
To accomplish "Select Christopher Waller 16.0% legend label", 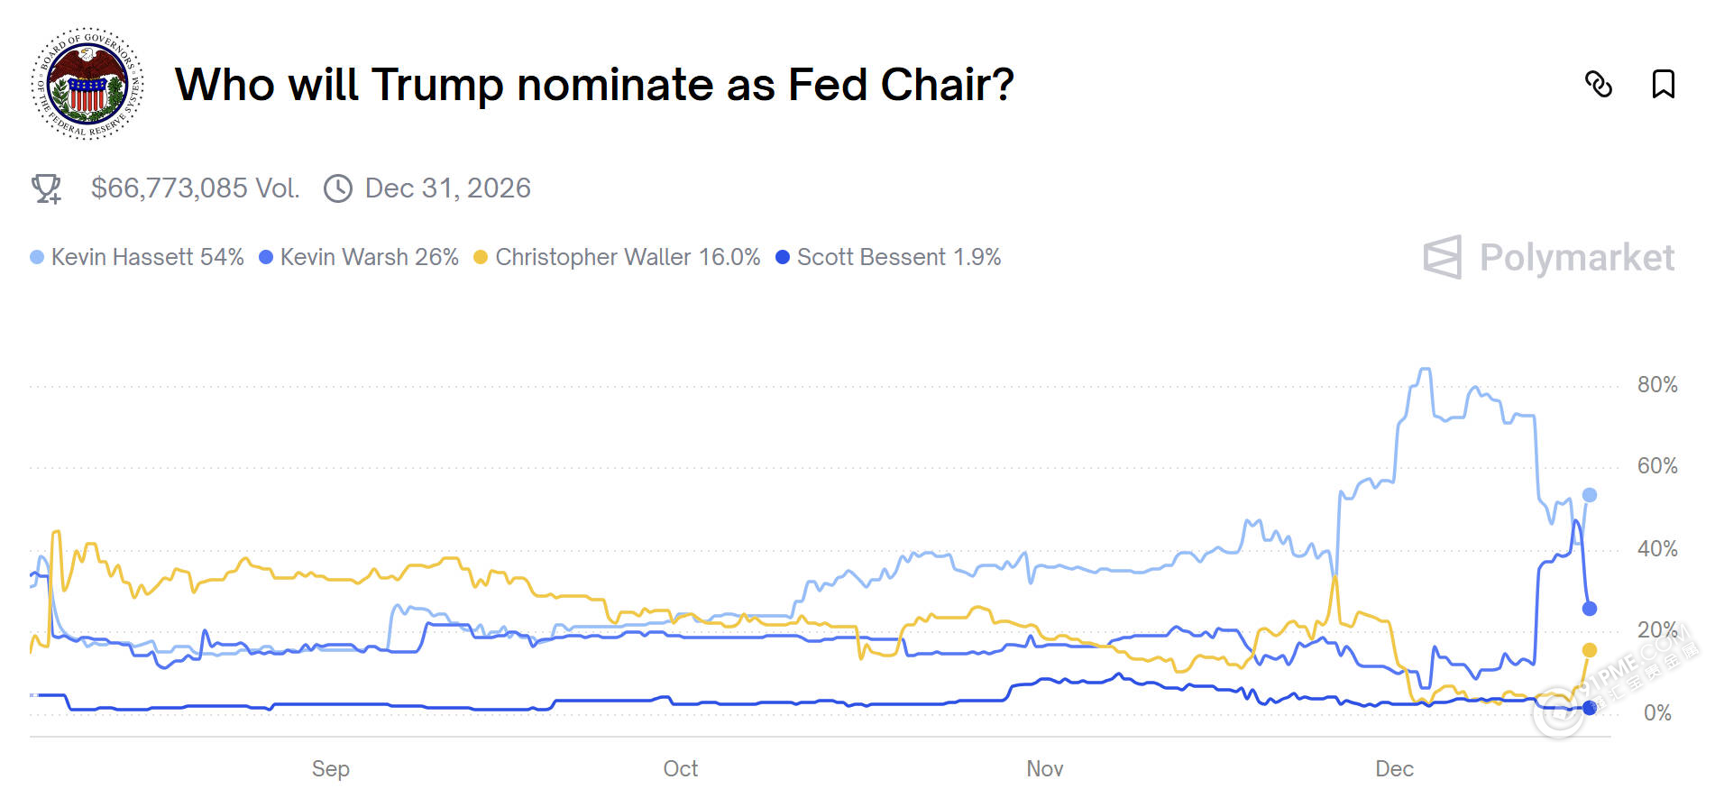I will (628, 258).
